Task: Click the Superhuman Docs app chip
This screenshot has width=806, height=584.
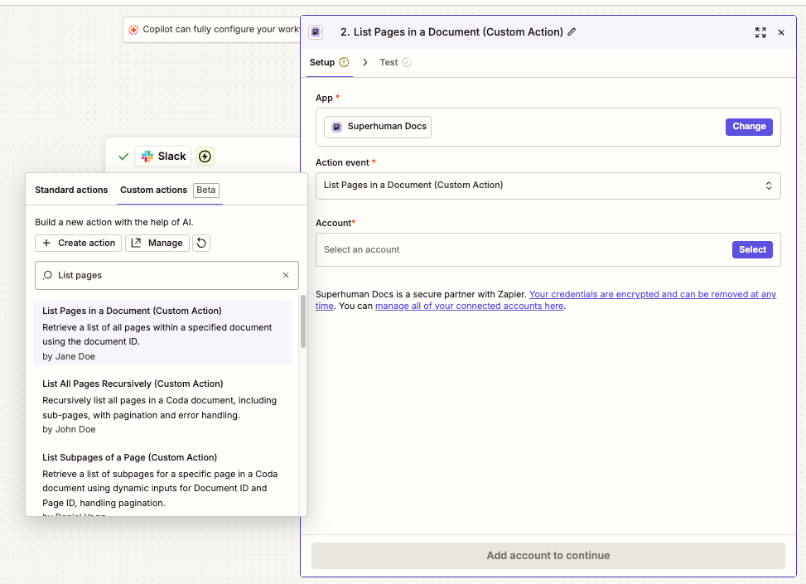Action: 378,127
